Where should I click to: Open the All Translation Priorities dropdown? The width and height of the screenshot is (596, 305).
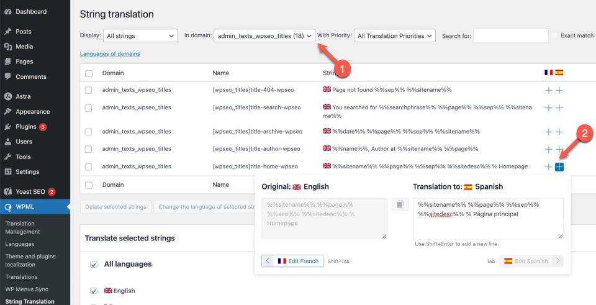[x=394, y=36]
